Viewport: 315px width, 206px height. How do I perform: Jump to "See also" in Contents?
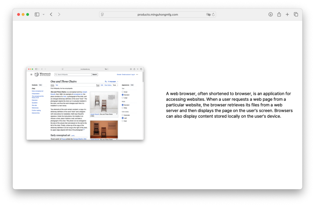coord(34,105)
